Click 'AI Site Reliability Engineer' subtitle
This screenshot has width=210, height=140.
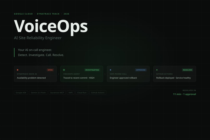[x=38, y=38]
